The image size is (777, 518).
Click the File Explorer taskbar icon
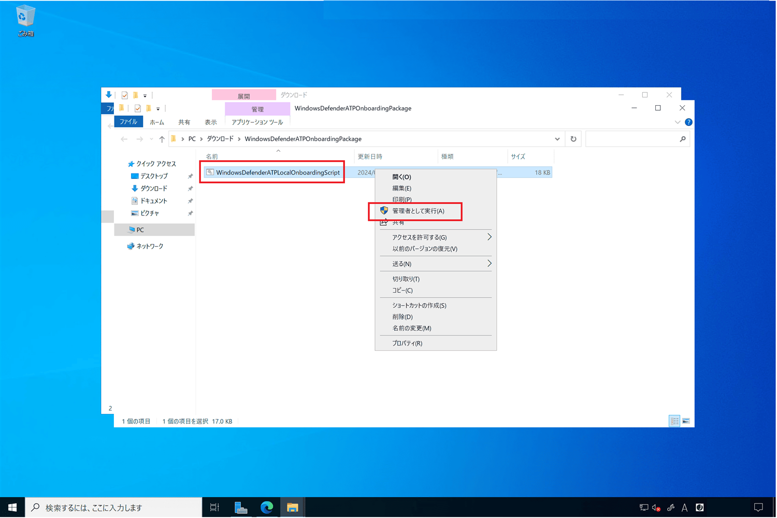coord(293,508)
